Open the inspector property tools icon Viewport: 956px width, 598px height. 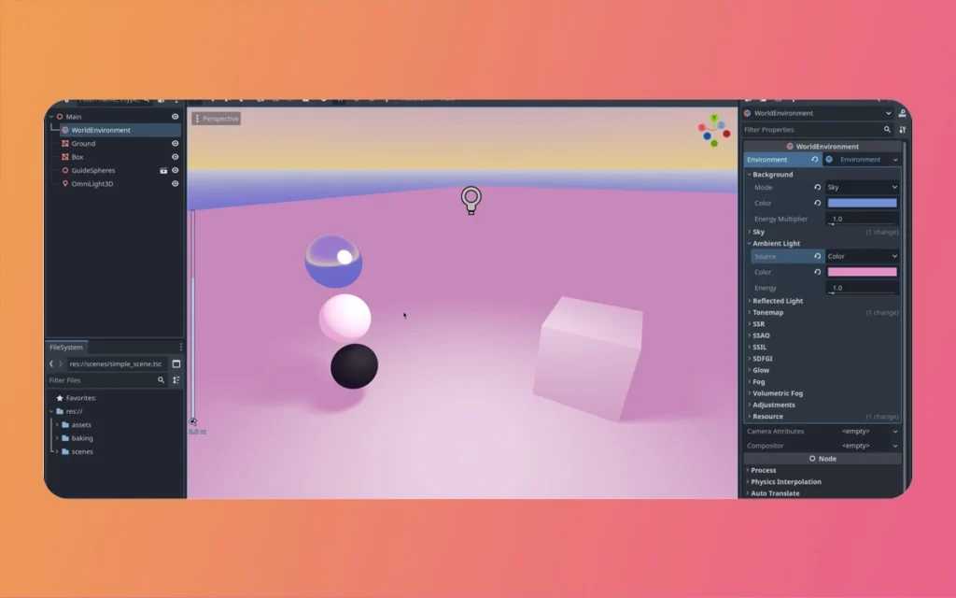[x=902, y=130]
